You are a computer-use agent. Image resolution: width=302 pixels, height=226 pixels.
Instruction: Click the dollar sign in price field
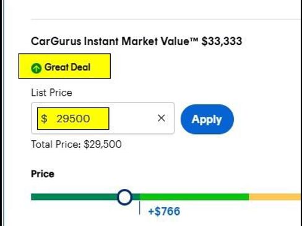point(44,119)
